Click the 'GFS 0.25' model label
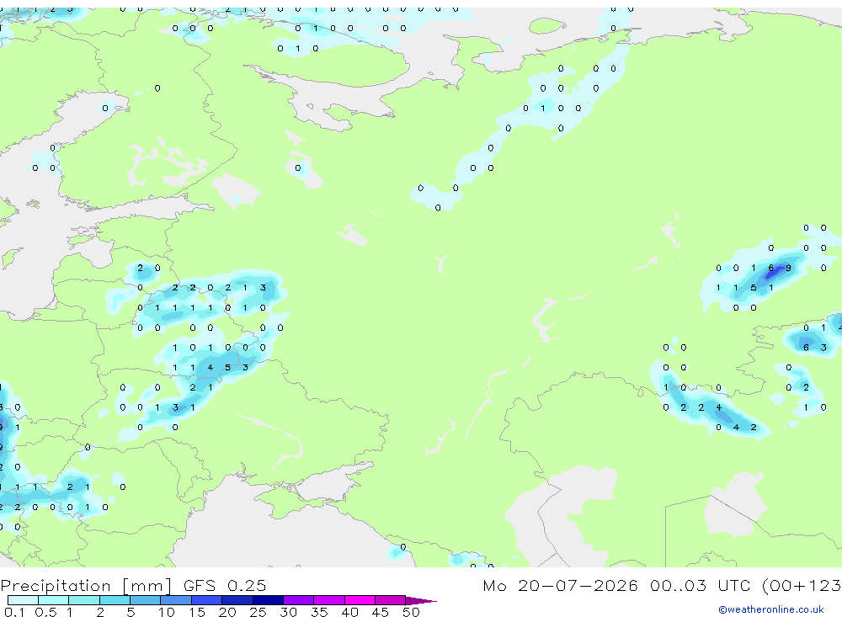This screenshot has height=617, width=842. [x=225, y=585]
